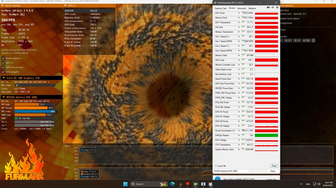Screen dimensions: 336x188
Task: Open the Fan 1 Speed (RPM) dropdown
Action: (x=239, y=41)
